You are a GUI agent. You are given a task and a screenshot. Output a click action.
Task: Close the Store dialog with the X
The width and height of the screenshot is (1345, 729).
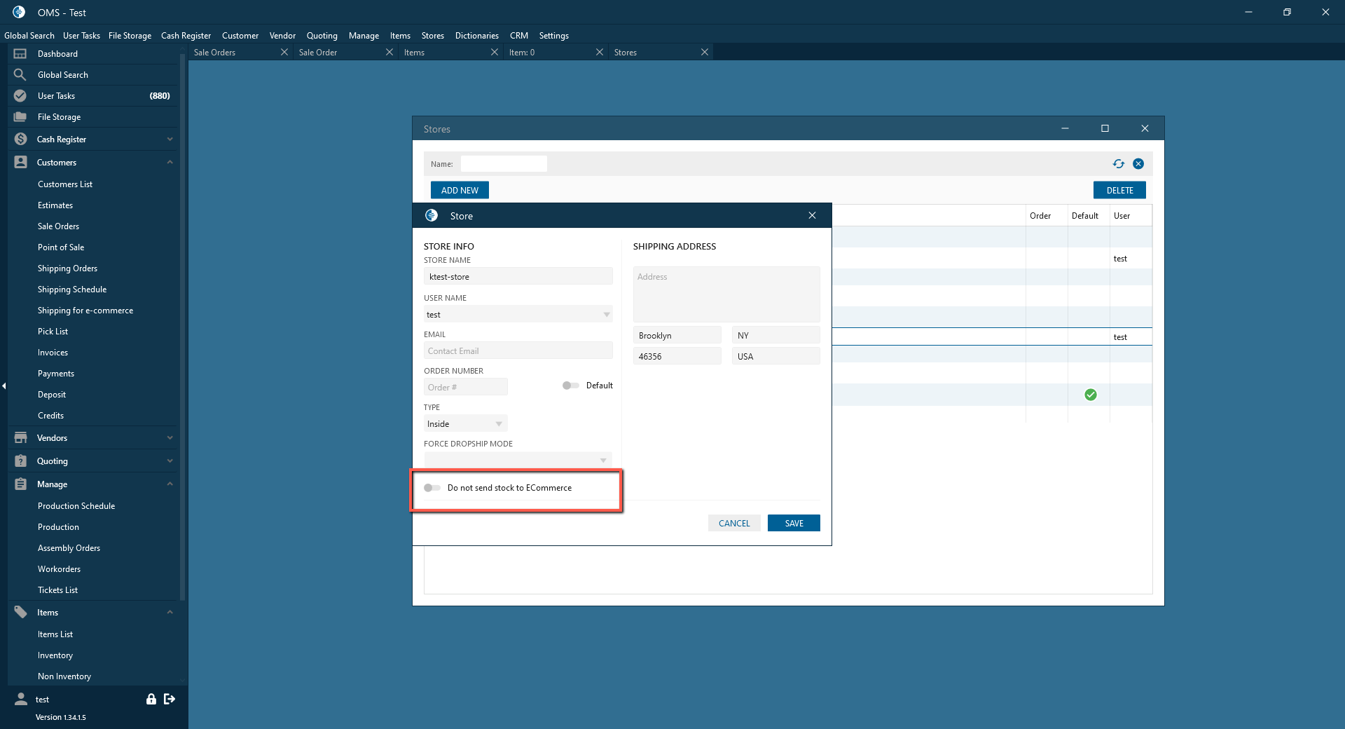(812, 216)
